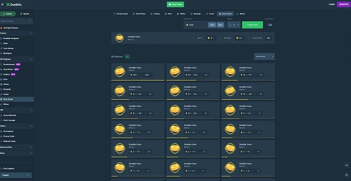Open the duel card showing 50 / 85
Image resolution: width=351 pixels, height=181 pixels.
coord(193,72)
